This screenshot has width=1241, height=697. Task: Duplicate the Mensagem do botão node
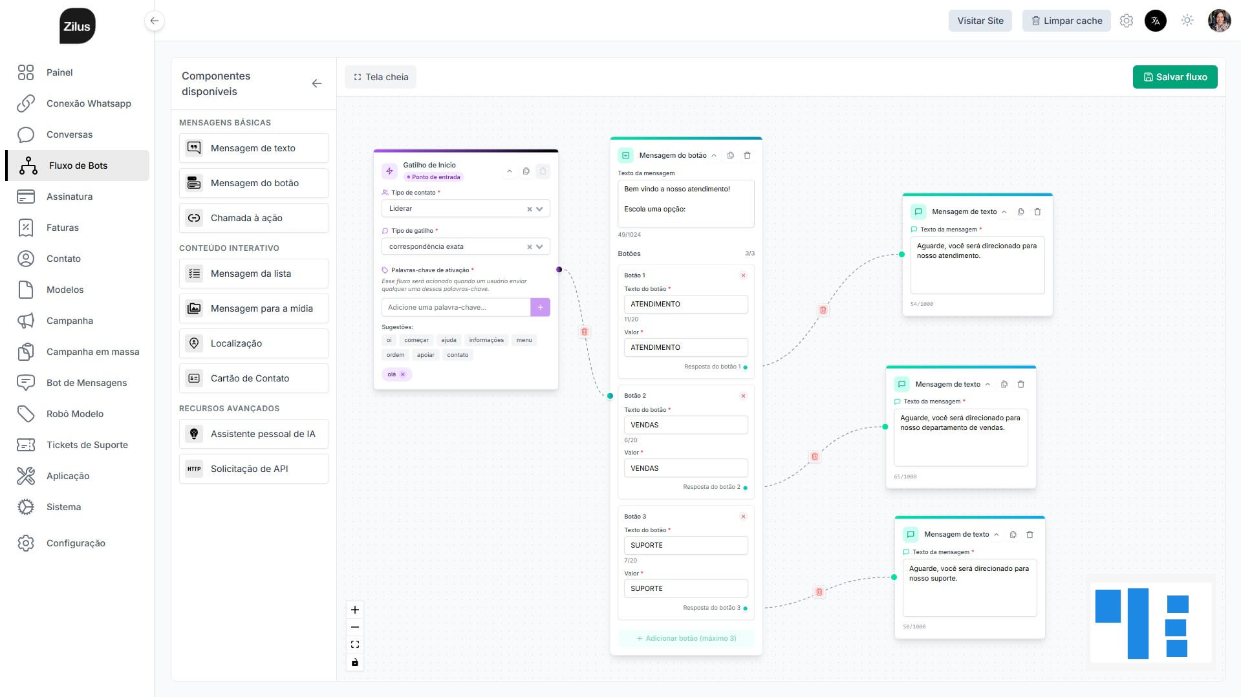[x=730, y=155]
